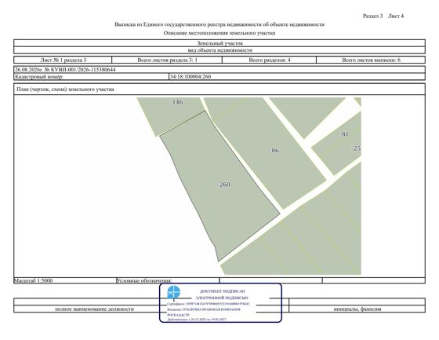
Task: Click the 'инициалы, фамилия' cell
Action: click(x=357, y=309)
